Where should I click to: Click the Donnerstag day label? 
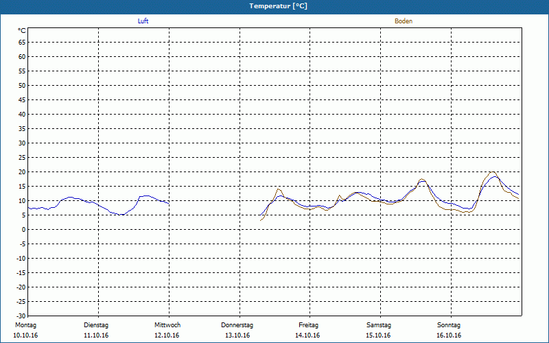[237, 325]
